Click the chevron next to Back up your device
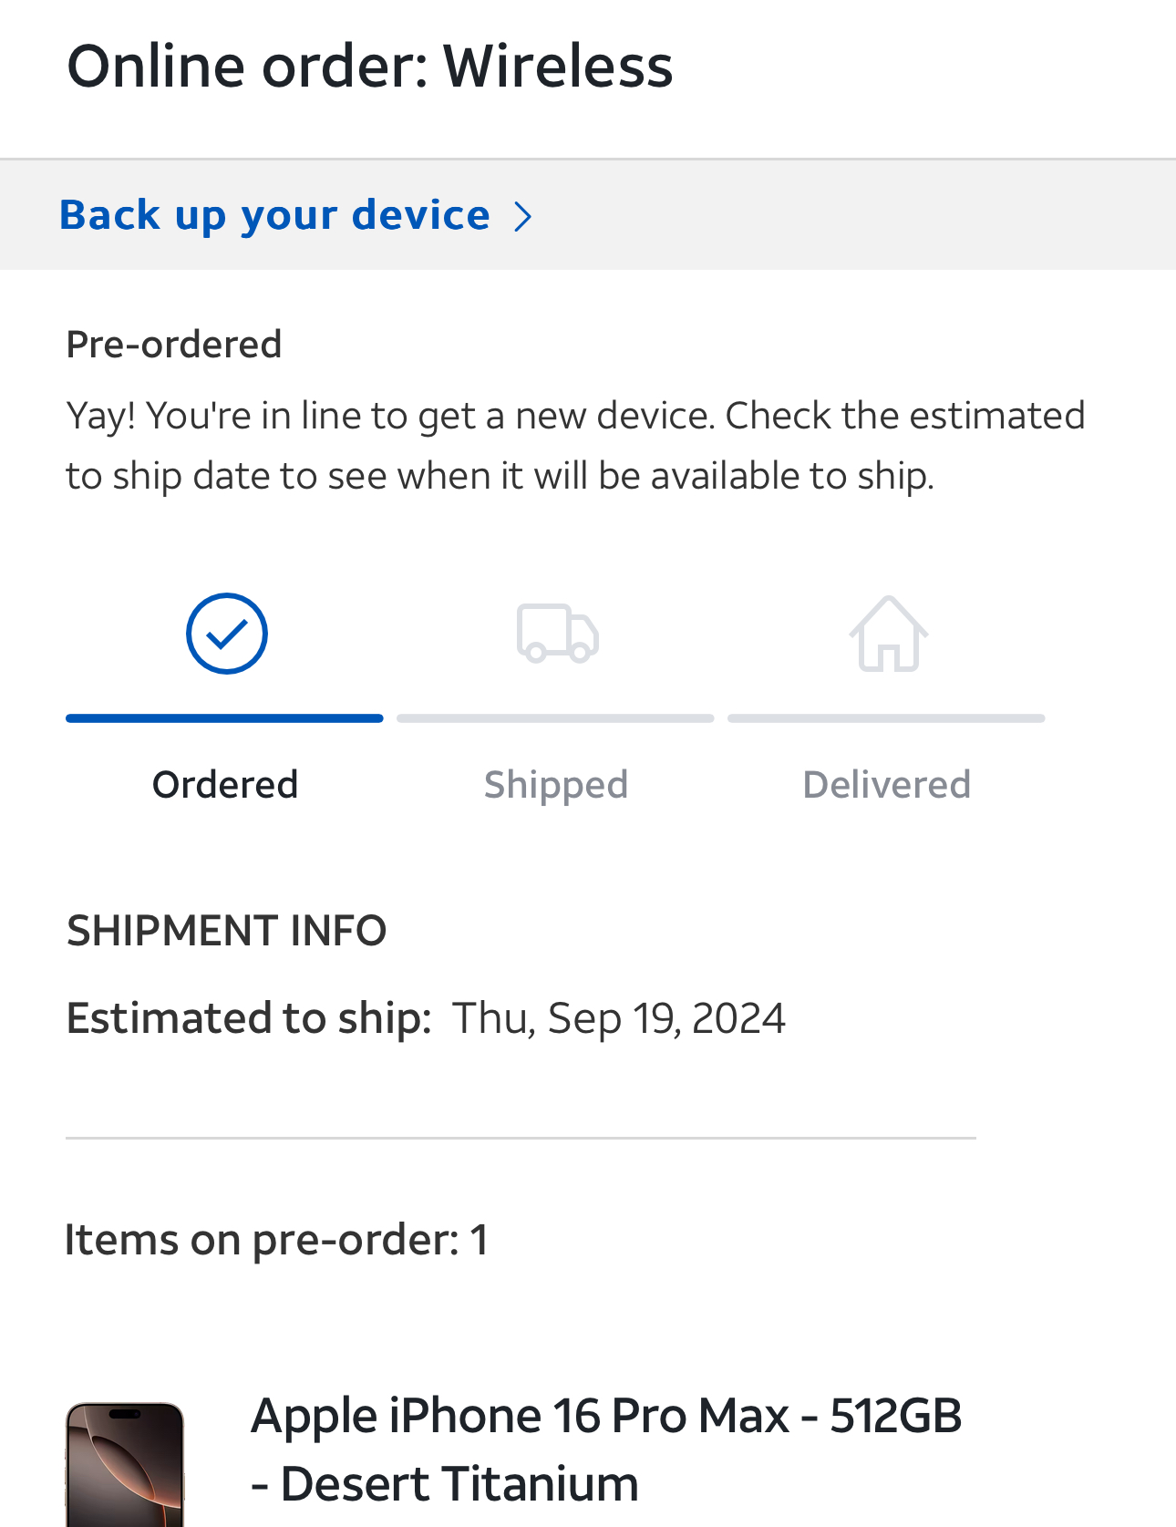 [522, 216]
